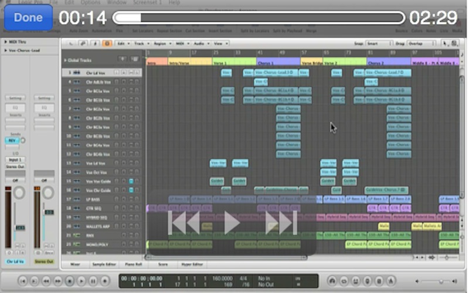The height and width of the screenshot is (293, 469).
Task: Open the Sample Editor tab
Action: click(x=104, y=265)
